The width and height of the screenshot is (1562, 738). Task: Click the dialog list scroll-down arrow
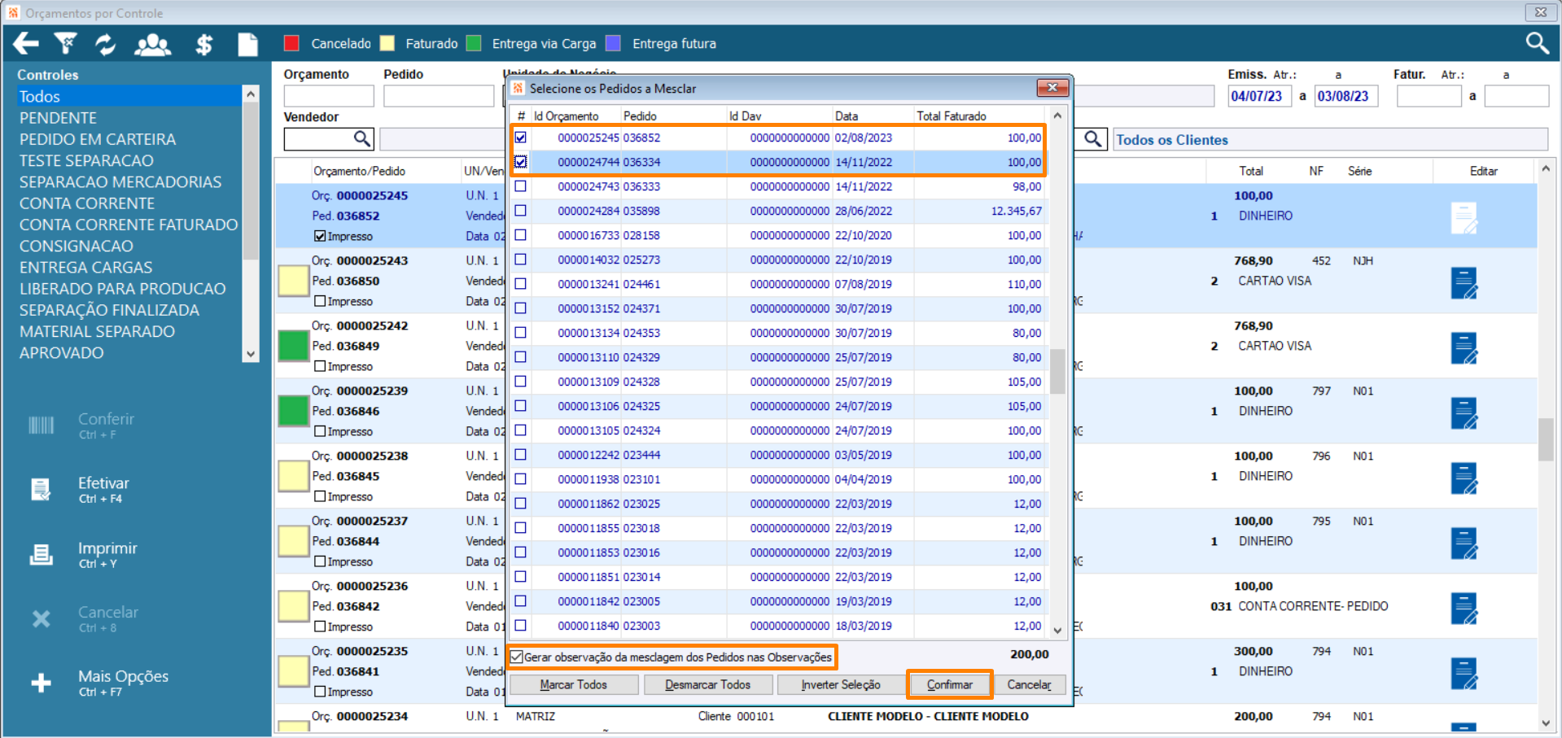(x=1057, y=630)
